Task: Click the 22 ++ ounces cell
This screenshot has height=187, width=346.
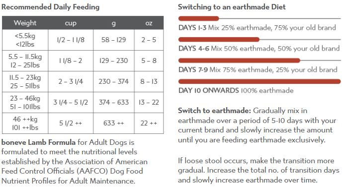Action: coord(149,123)
